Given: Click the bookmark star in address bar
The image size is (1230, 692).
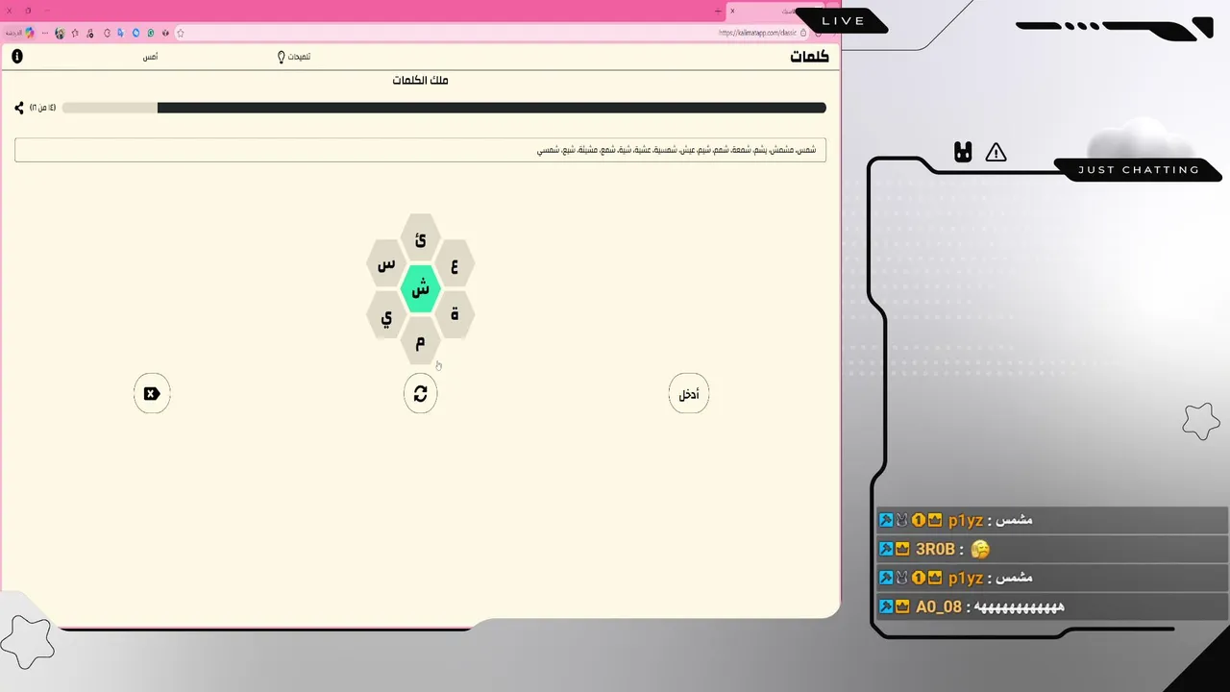Looking at the screenshot, I should pos(180,33).
